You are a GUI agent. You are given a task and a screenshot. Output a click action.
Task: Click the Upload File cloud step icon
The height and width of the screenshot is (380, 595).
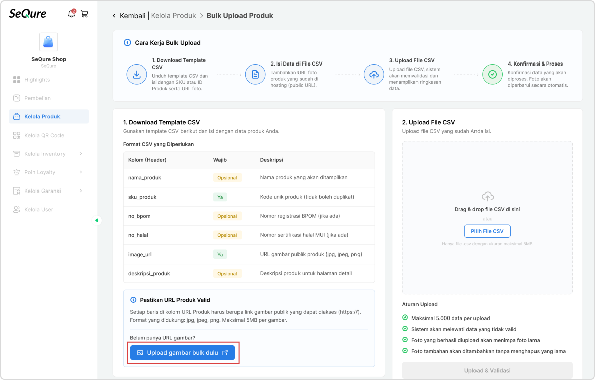(374, 74)
